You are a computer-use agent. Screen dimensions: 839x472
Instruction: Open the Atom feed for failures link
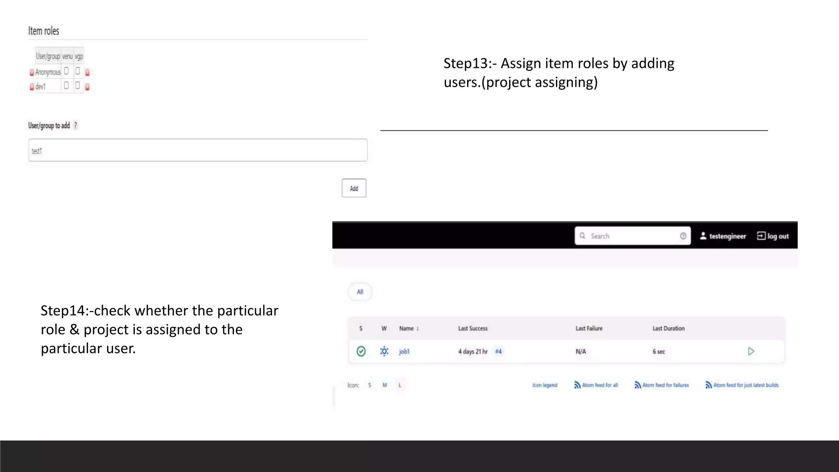pyautogui.click(x=666, y=385)
